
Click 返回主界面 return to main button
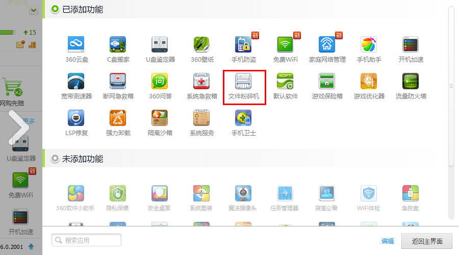click(x=427, y=241)
